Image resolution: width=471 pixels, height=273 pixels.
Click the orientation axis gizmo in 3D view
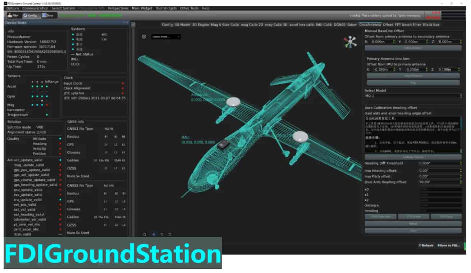350,42
